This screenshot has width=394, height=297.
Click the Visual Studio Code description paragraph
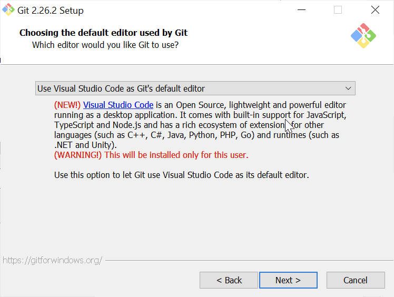point(200,125)
